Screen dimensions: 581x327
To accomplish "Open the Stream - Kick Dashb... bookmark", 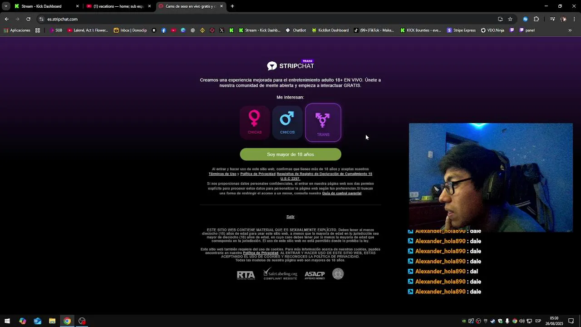I will [259, 30].
